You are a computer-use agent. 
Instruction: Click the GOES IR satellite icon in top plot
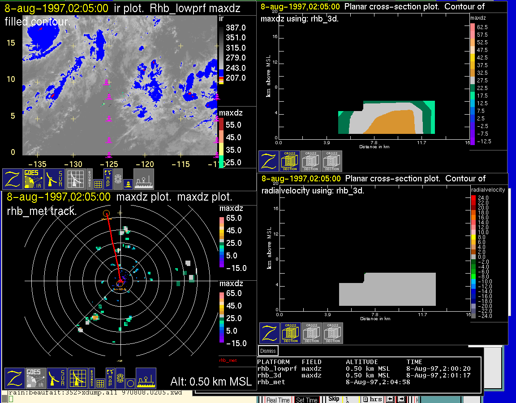pyautogui.click(x=34, y=179)
